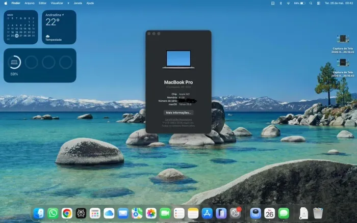Launch the App Store from Dock
The image size is (357, 223).
[x=207, y=213]
